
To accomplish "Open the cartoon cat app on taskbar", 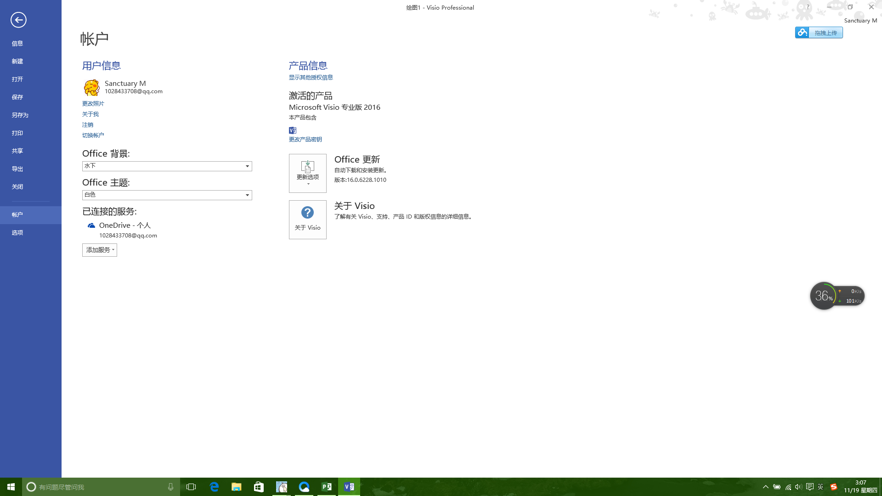I will click(282, 487).
